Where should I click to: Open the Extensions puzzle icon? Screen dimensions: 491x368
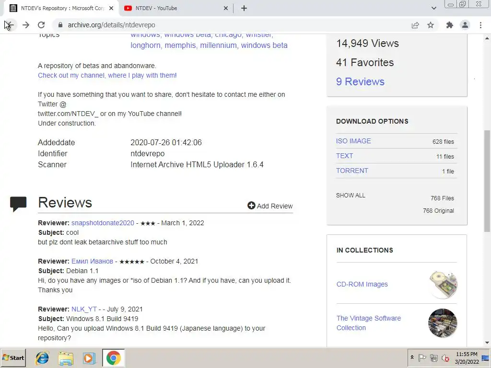(450, 25)
